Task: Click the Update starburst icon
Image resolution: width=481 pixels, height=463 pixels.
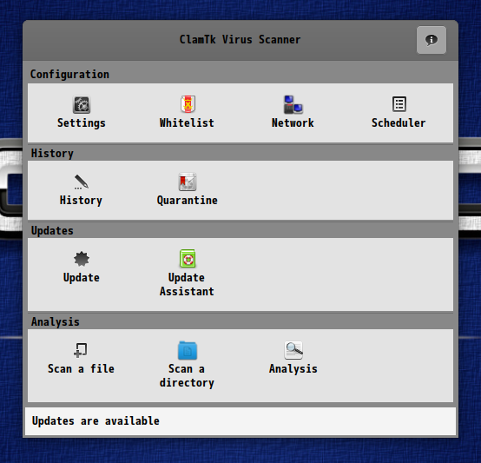Action: (x=82, y=259)
